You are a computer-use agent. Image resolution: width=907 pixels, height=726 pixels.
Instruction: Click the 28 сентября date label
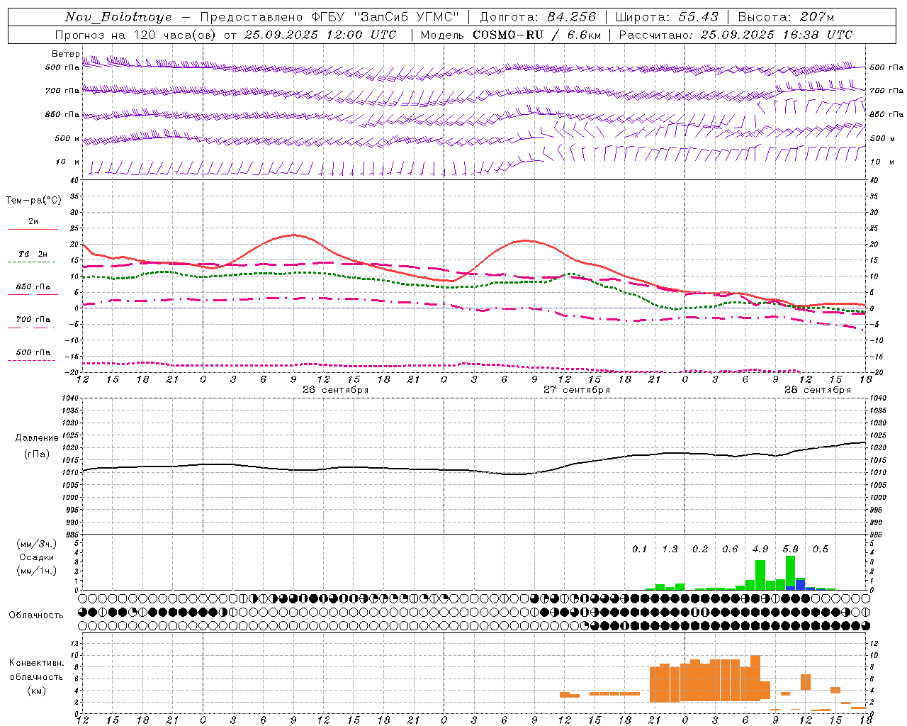tap(818, 390)
